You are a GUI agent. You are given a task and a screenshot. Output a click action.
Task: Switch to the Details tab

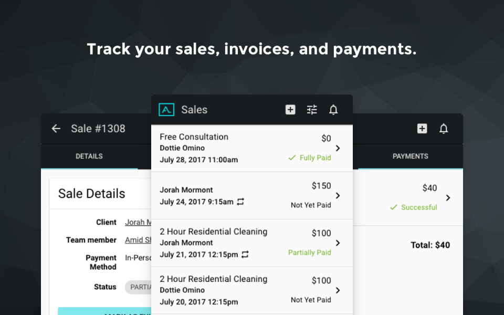pos(89,156)
